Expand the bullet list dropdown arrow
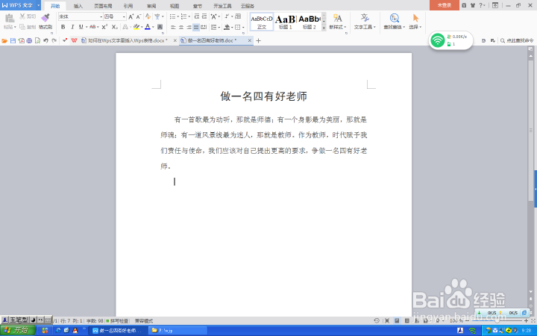Screen dimensions: 537x336 178,16
